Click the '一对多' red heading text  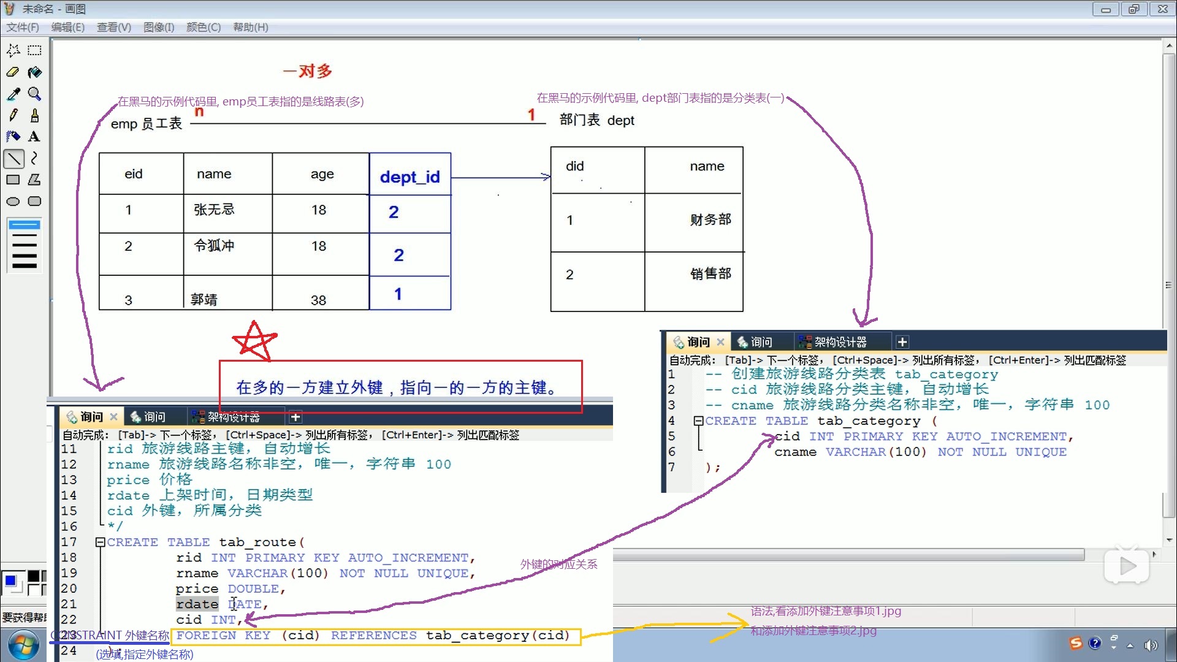tap(308, 71)
